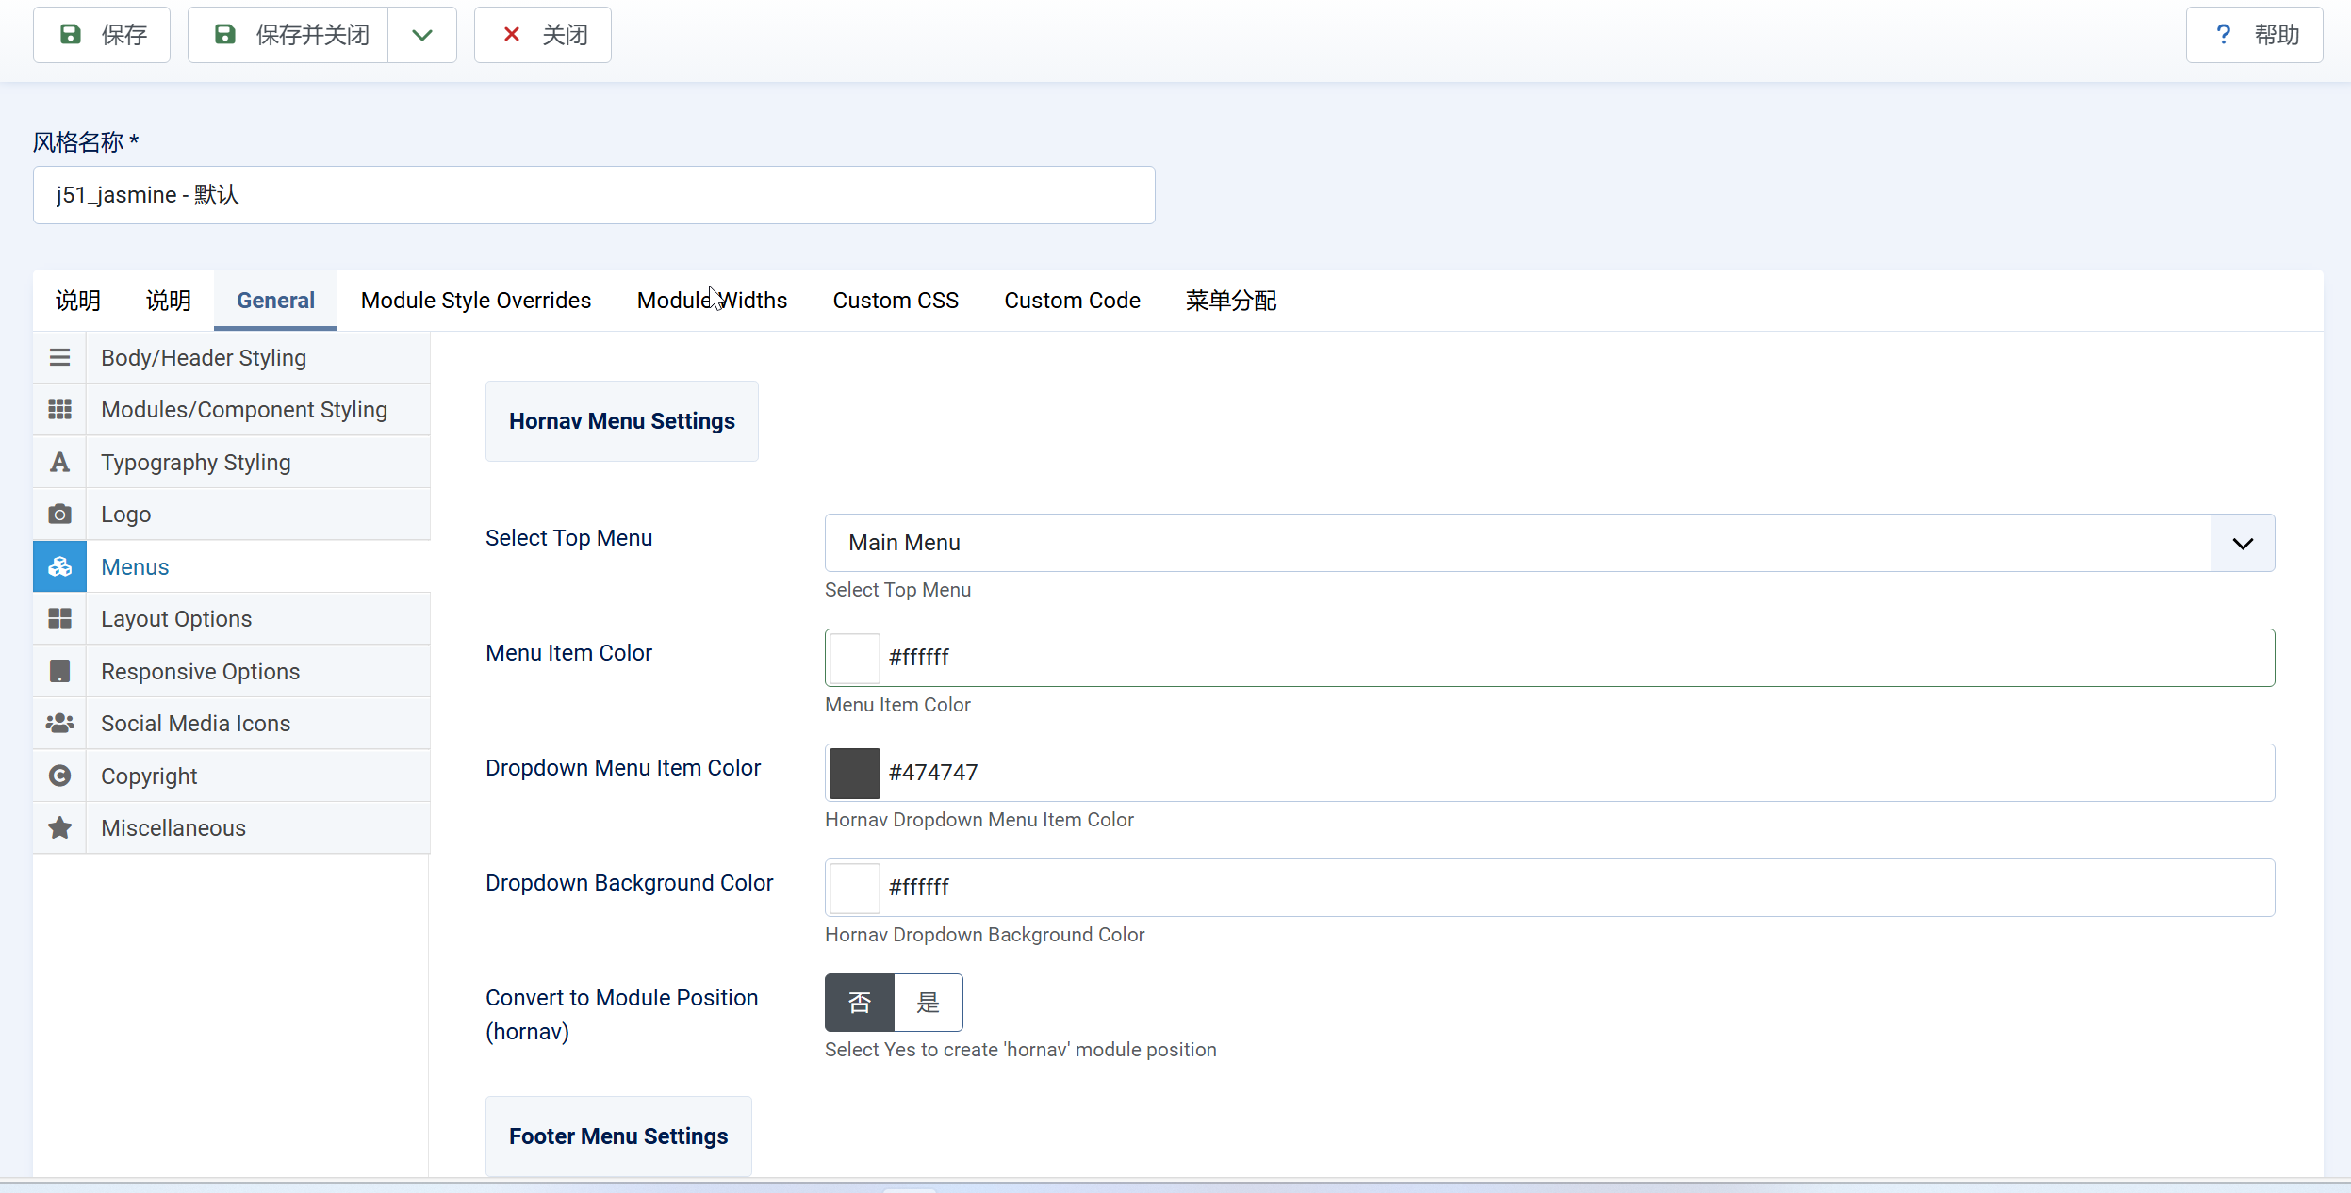Click the Layout Options tiles icon
The width and height of the screenshot is (2351, 1193).
point(59,619)
